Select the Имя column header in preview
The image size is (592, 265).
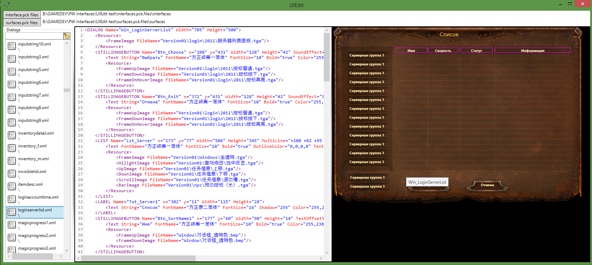[x=411, y=50]
